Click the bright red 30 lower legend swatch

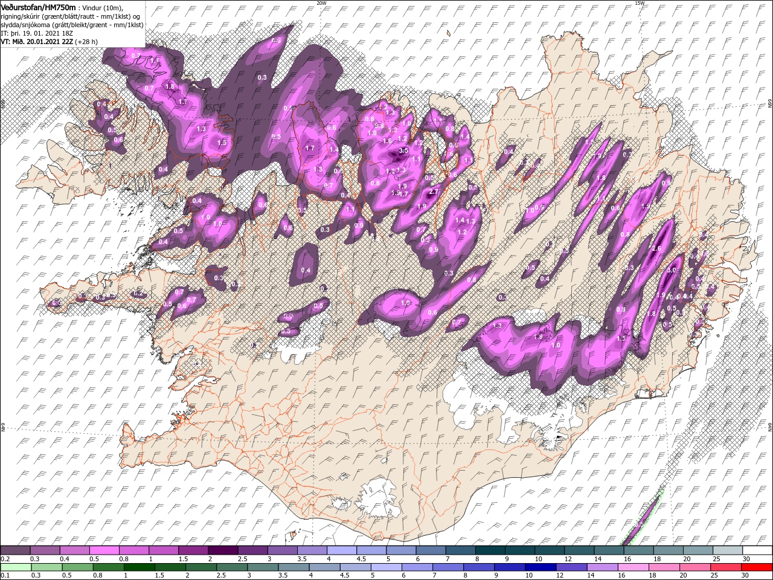756,567
